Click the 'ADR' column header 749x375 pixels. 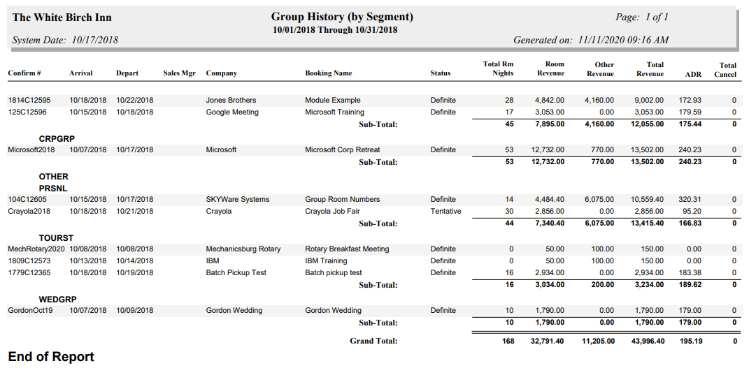coord(693,74)
